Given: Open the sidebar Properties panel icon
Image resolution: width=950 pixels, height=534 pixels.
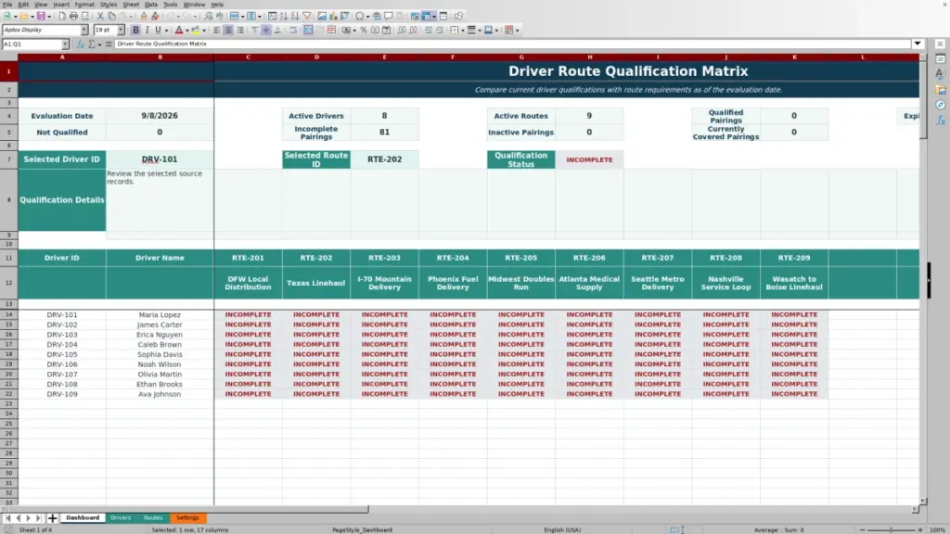Looking at the screenshot, I should tap(941, 59).
